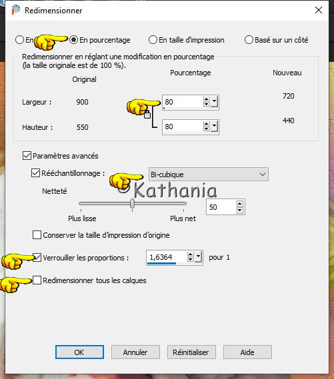The width and height of the screenshot is (334, 379).
Task: Click the PaintShop Pro app icon in title bar
Action: (x=16, y=10)
